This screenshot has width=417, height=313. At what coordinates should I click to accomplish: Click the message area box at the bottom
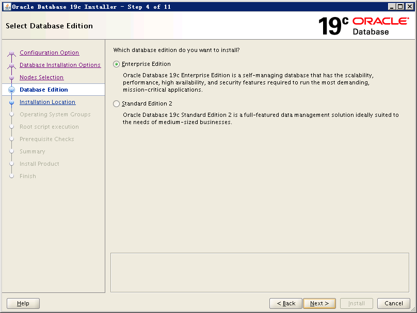point(260,272)
